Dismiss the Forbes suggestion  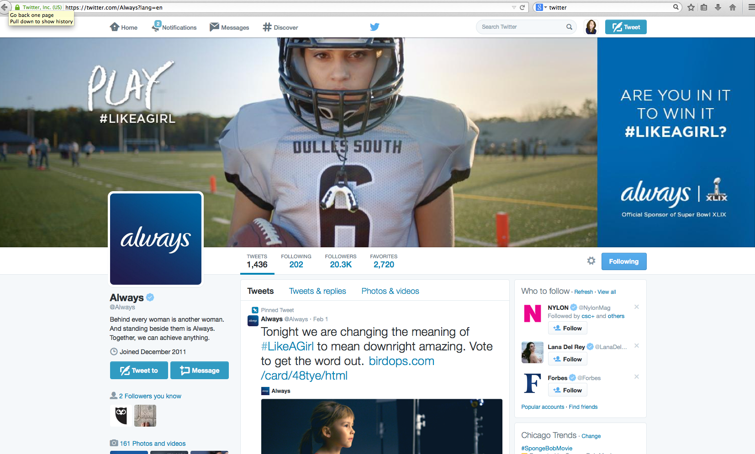point(637,376)
